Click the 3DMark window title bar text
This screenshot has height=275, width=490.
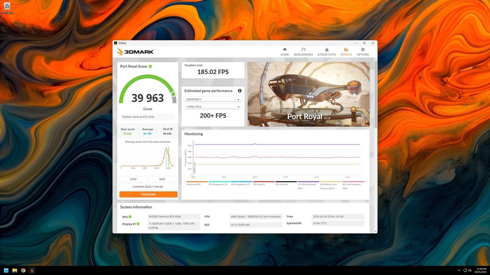pyautogui.click(x=122, y=43)
